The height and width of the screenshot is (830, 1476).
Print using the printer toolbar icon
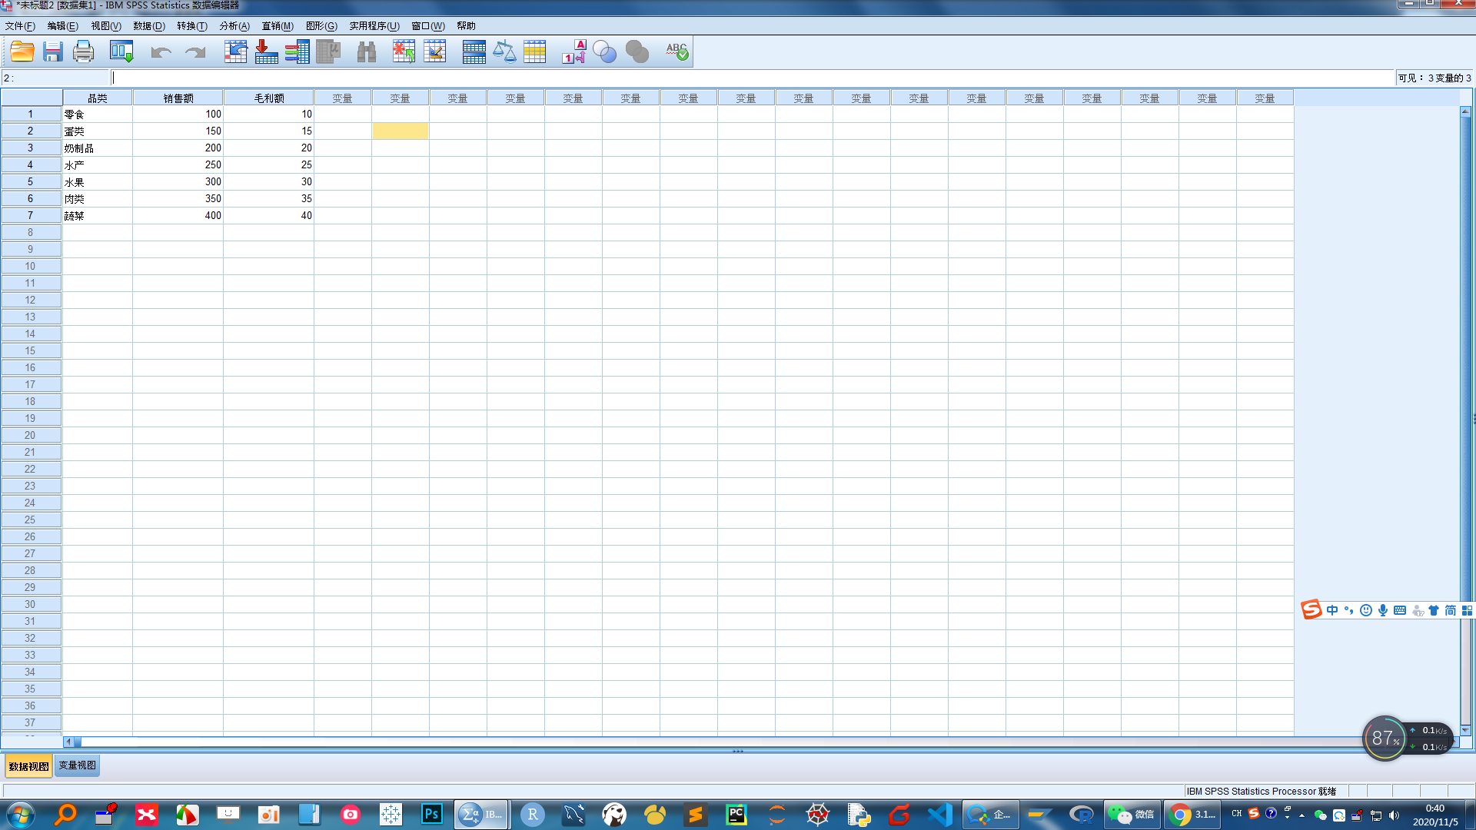pyautogui.click(x=83, y=52)
